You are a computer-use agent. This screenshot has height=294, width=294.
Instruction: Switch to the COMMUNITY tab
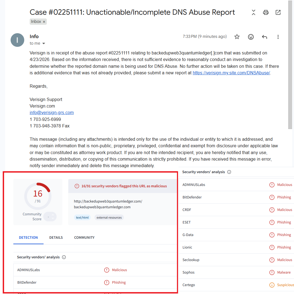tap(84, 238)
